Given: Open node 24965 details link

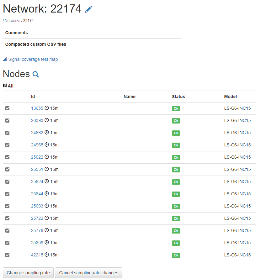Looking at the screenshot, I should [x=37, y=145].
